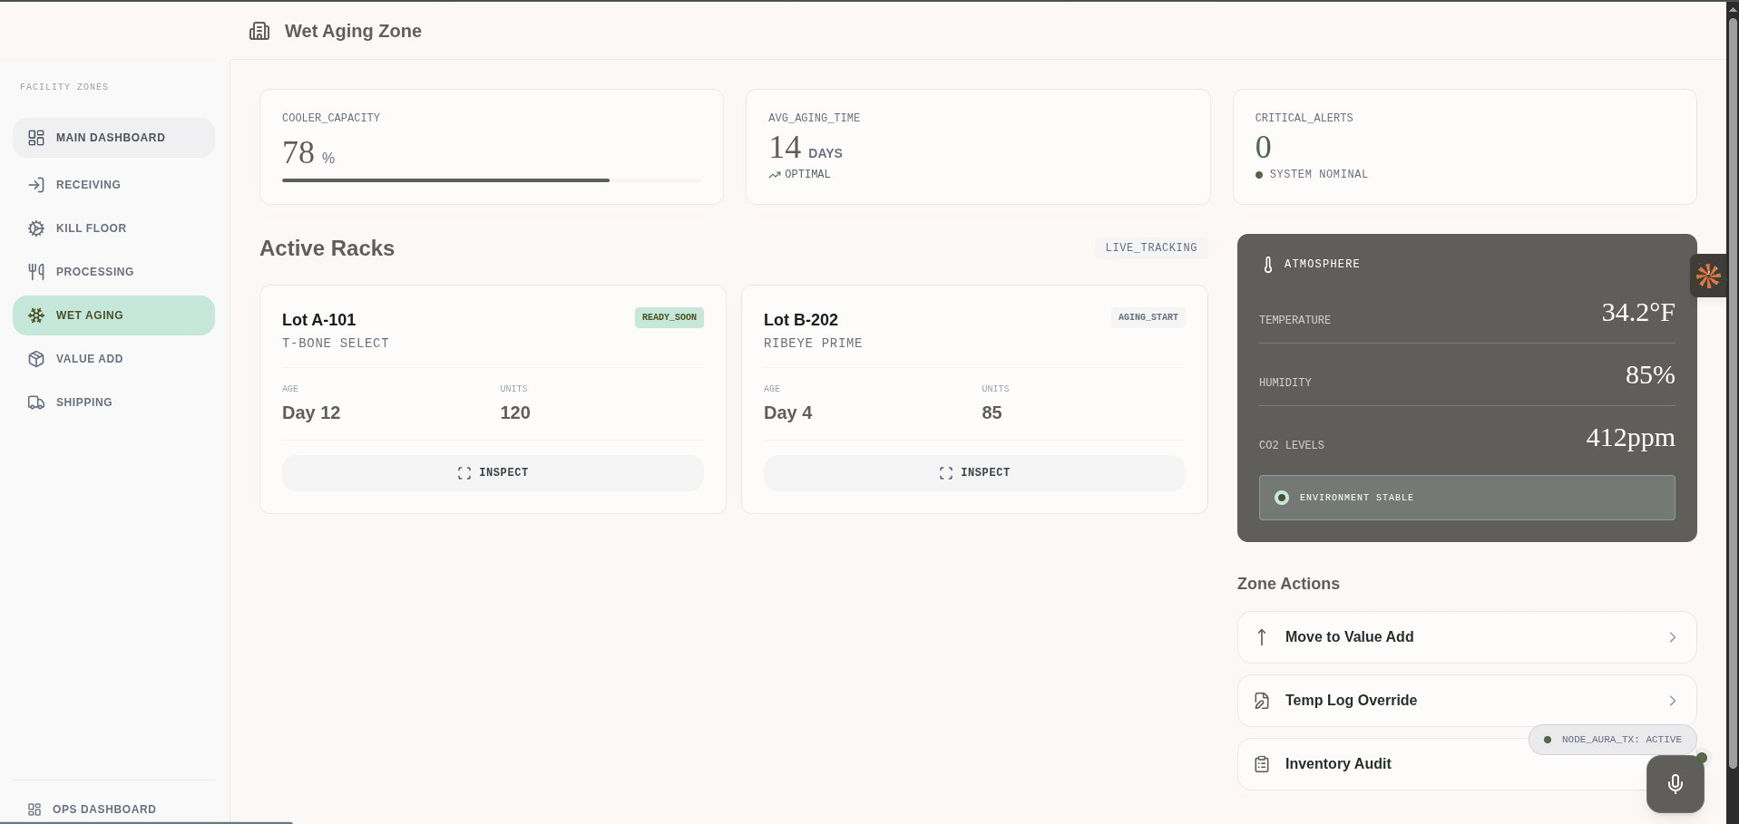The width and height of the screenshot is (1739, 824).
Task: Click the Kill Floor gear icon
Action: tap(36, 228)
